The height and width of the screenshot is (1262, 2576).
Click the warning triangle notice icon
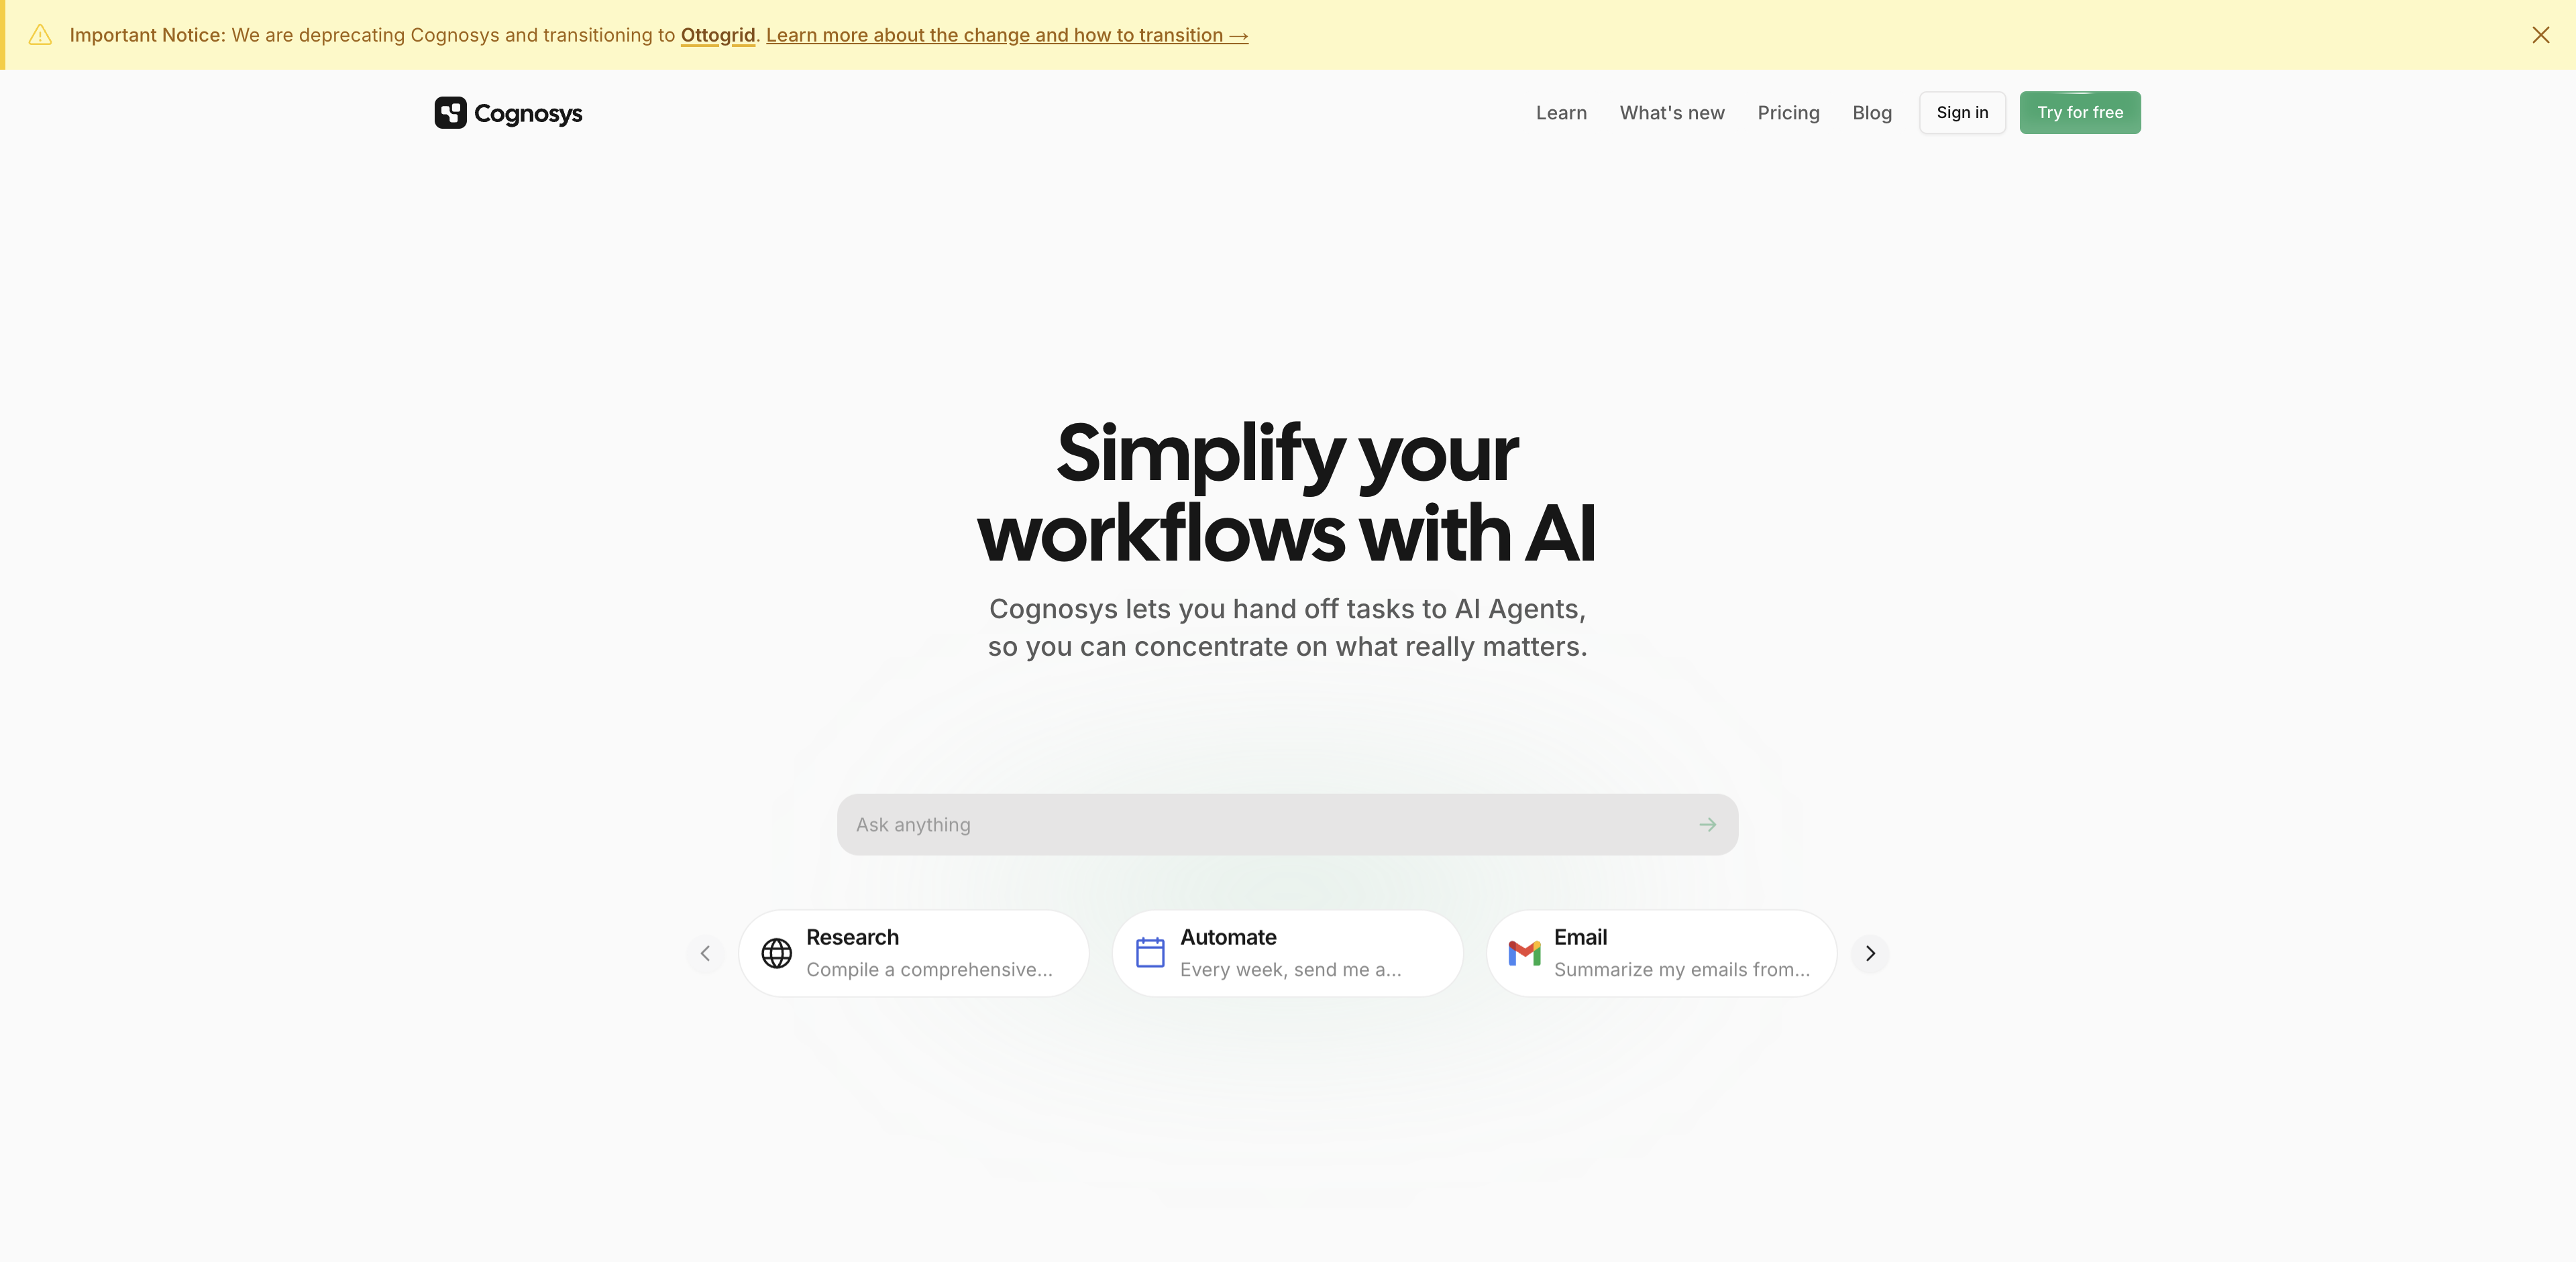40,34
